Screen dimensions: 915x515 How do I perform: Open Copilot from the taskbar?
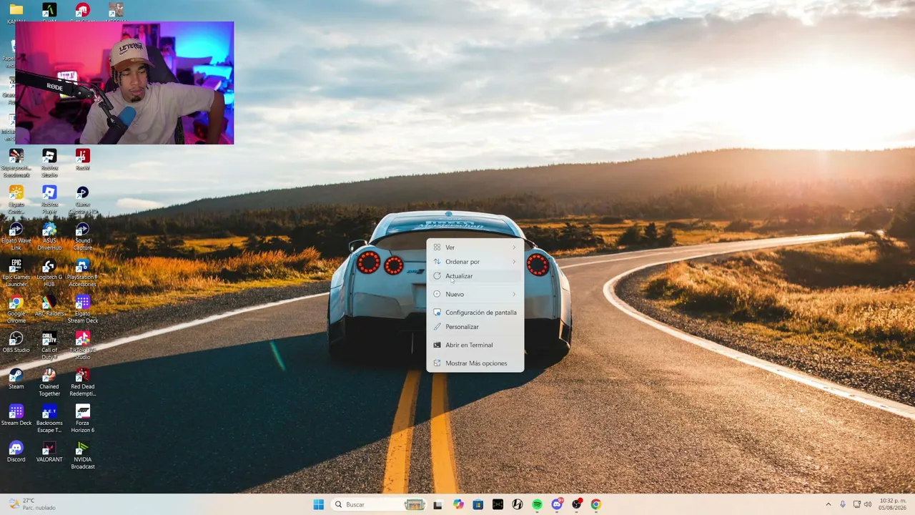pyautogui.click(x=458, y=504)
